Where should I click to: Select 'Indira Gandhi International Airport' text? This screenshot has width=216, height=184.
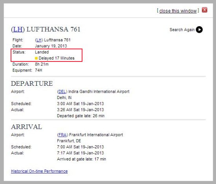(99, 92)
